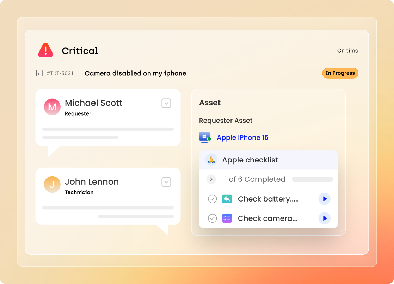Open Michael Scott's card dropdown
This screenshot has height=284, width=394.
[x=166, y=103]
